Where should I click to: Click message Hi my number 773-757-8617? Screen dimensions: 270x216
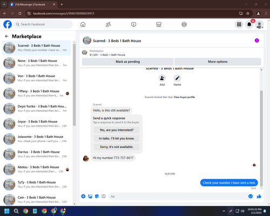coord(113,158)
